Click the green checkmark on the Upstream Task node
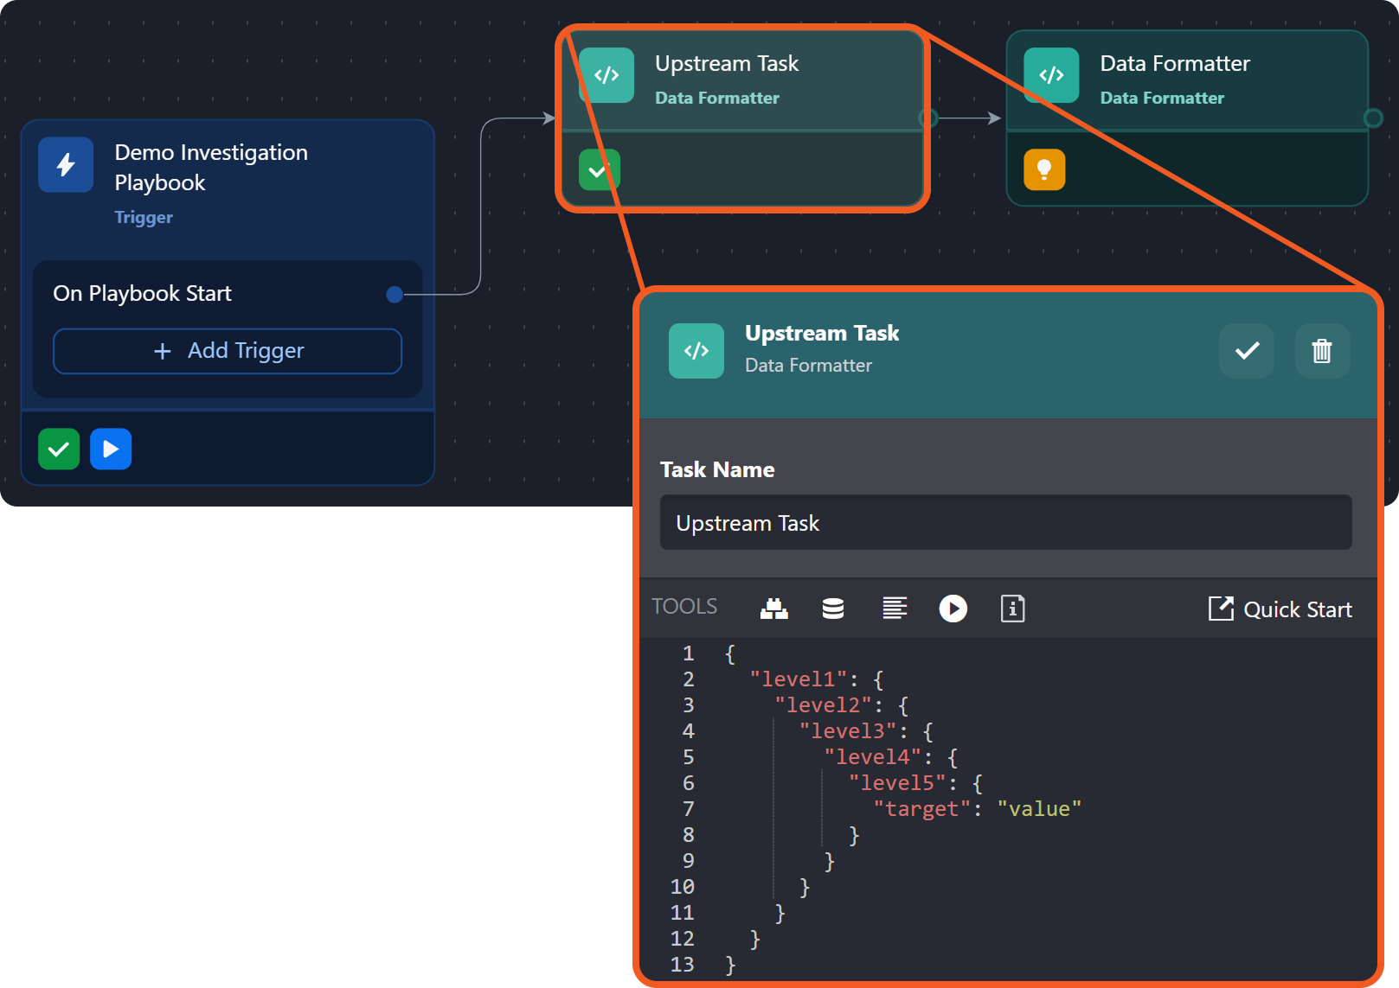The height and width of the screenshot is (988, 1399). 599,169
